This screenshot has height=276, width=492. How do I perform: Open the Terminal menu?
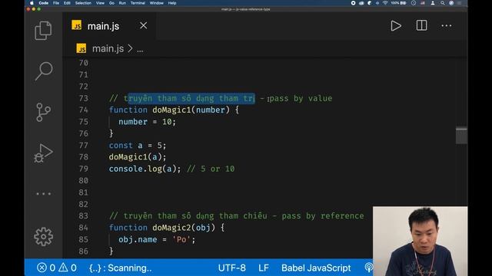[x=138, y=3]
